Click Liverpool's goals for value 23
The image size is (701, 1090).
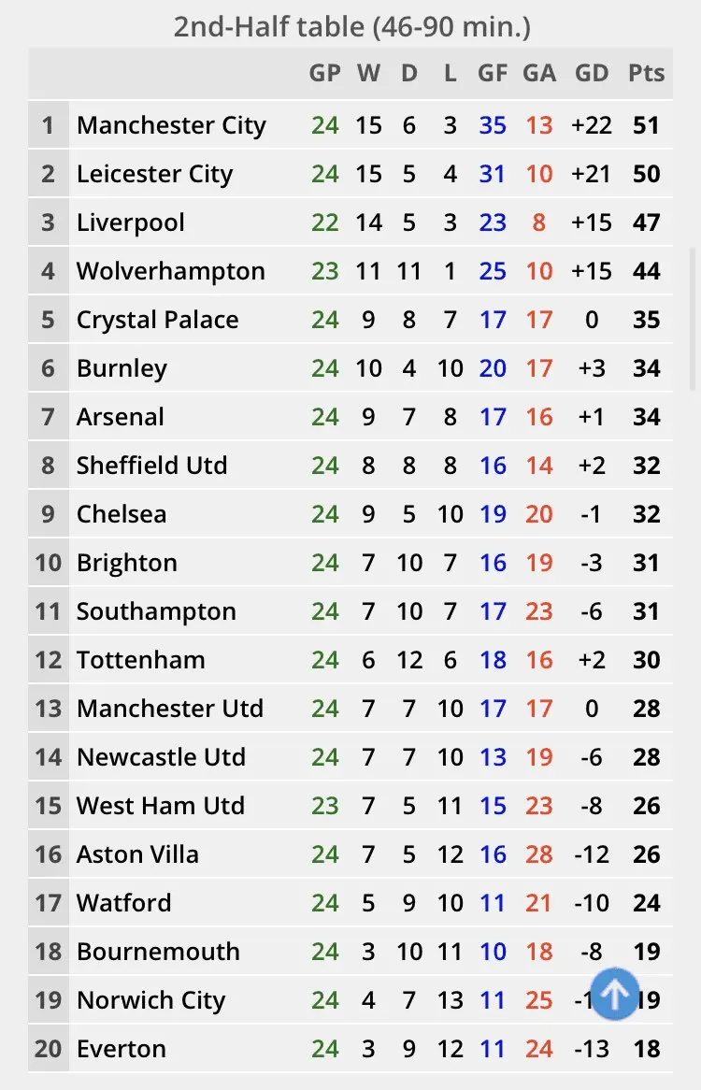492,222
